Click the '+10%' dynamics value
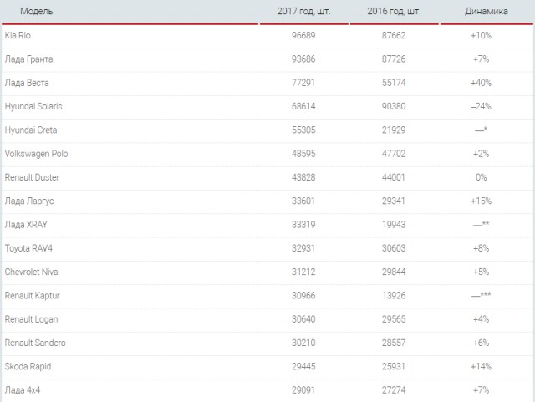The height and width of the screenshot is (402, 535). tap(481, 35)
